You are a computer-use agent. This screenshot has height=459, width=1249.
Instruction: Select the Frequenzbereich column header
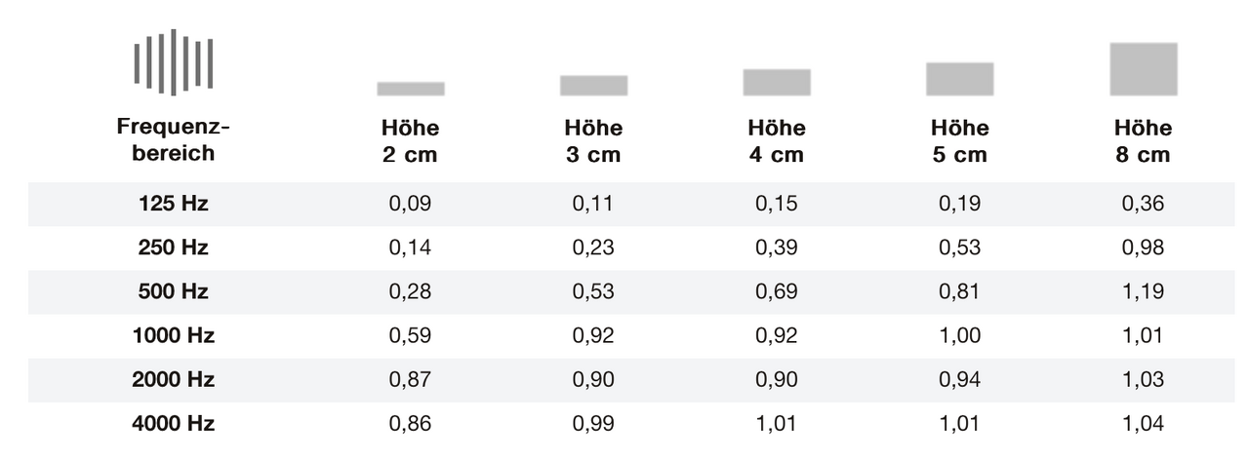173,139
